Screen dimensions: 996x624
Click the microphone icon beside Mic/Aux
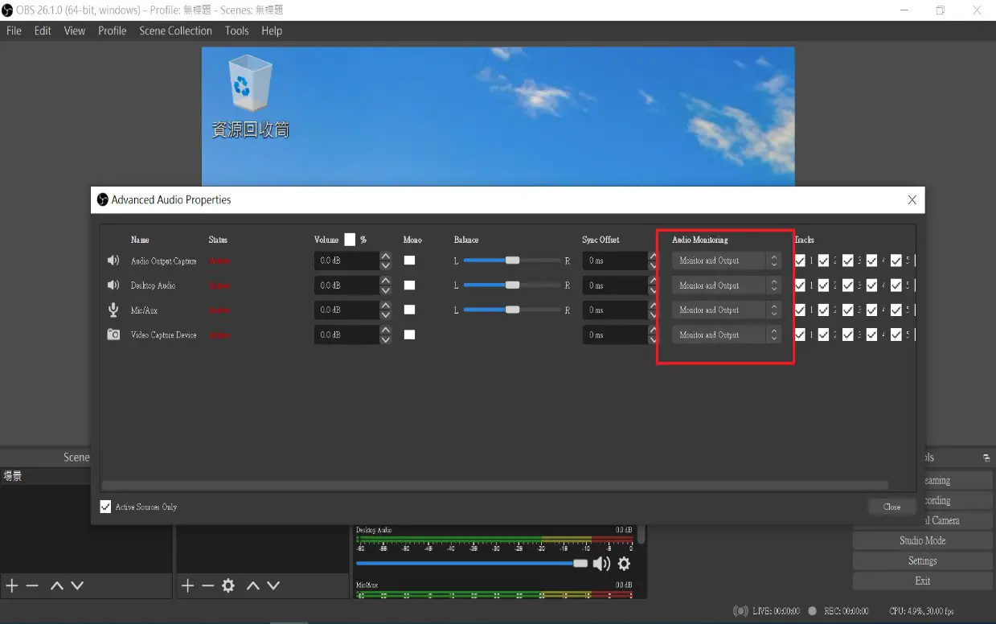point(113,310)
